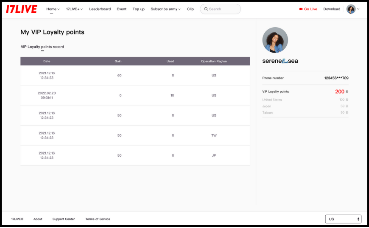The width and height of the screenshot is (369, 228).
Task: Click the Operation Region column header
Action: [214, 61]
